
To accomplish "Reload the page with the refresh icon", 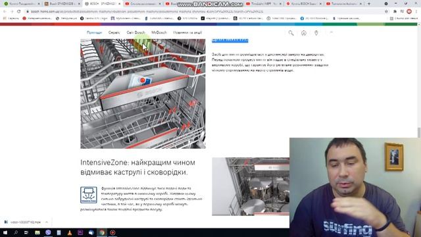I will 18,12.
